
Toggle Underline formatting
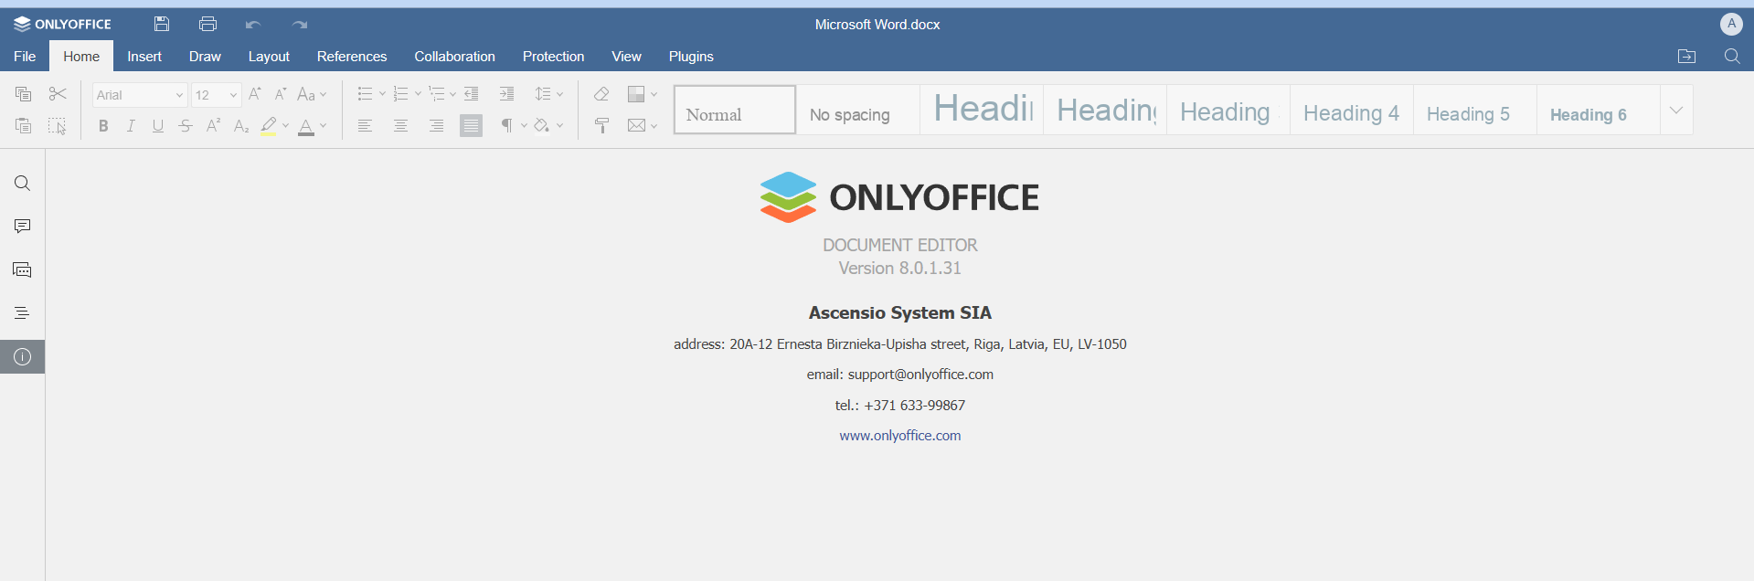point(158,126)
